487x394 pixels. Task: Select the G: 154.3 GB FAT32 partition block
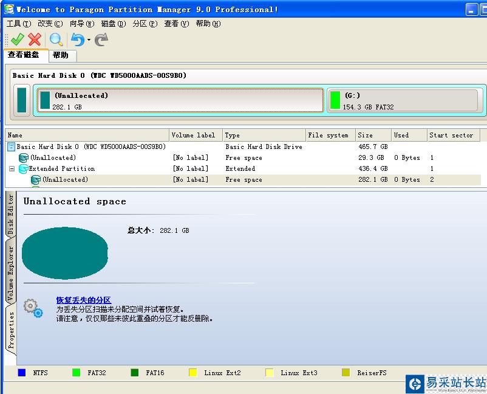pos(404,100)
